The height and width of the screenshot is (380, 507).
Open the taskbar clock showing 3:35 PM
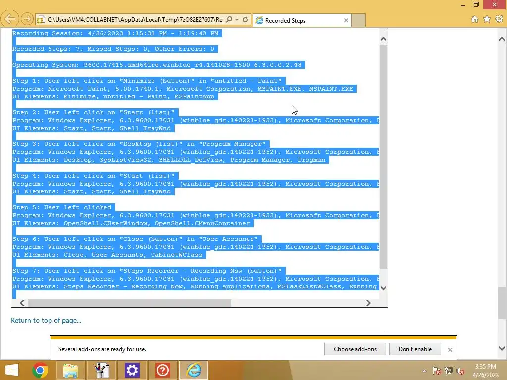(x=485, y=371)
